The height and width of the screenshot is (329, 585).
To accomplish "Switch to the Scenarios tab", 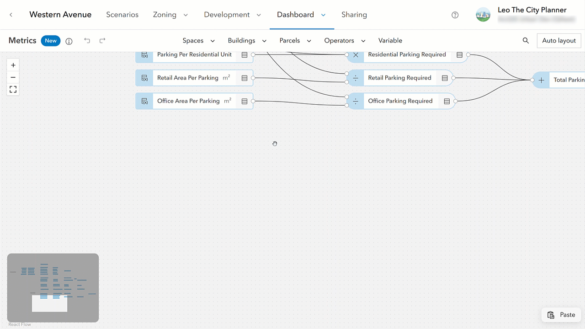I will 122,15.
